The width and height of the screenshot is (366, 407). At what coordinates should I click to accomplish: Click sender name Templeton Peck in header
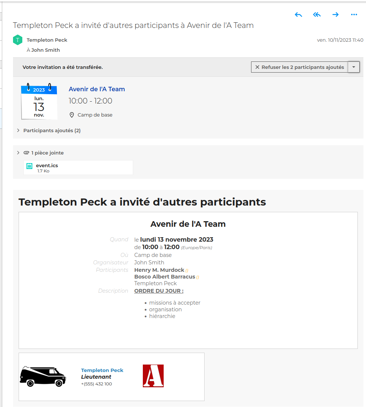tap(47, 40)
